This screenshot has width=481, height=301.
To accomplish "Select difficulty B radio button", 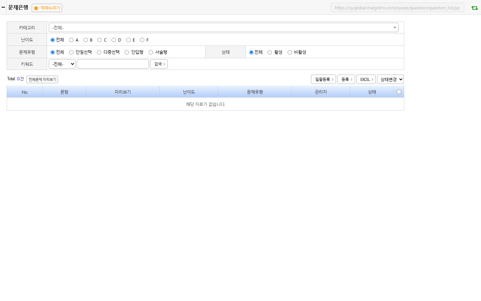I will tap(86, 40).
